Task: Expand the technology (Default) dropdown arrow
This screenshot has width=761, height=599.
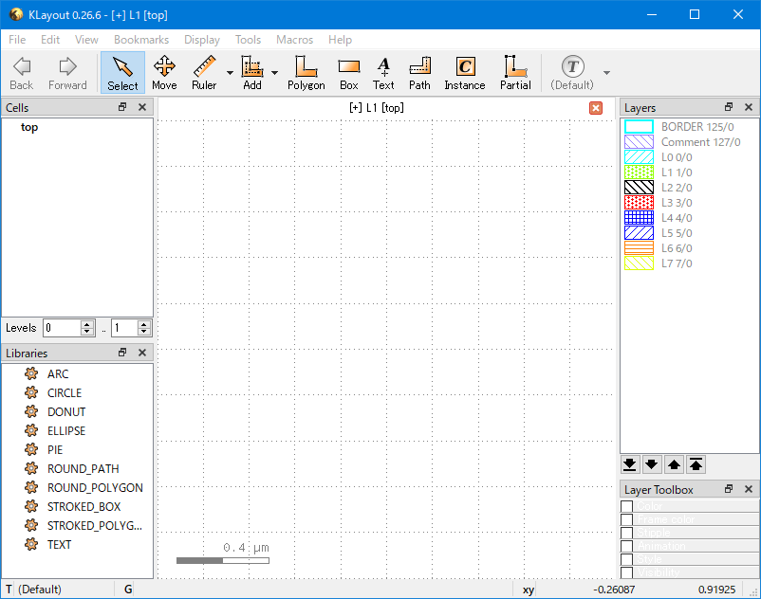Action: click(x=606, y=73)
